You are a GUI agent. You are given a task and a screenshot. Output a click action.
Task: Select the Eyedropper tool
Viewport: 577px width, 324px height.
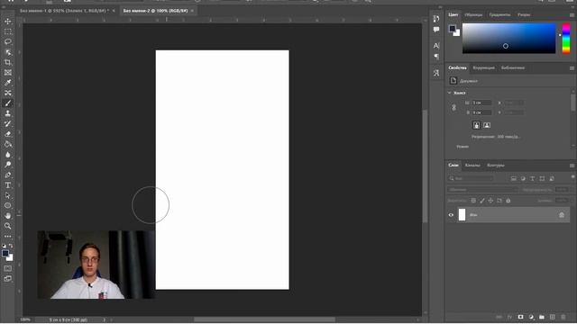(8, 83)
